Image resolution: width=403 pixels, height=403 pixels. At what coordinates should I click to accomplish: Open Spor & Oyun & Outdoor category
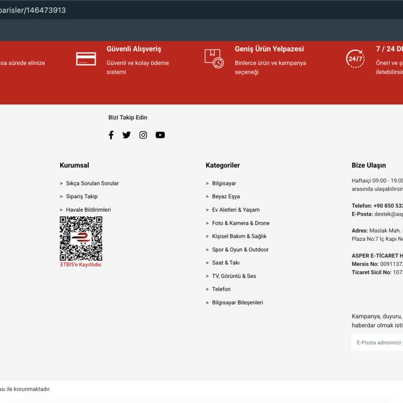pyautogui.click(x=240, y=250)
